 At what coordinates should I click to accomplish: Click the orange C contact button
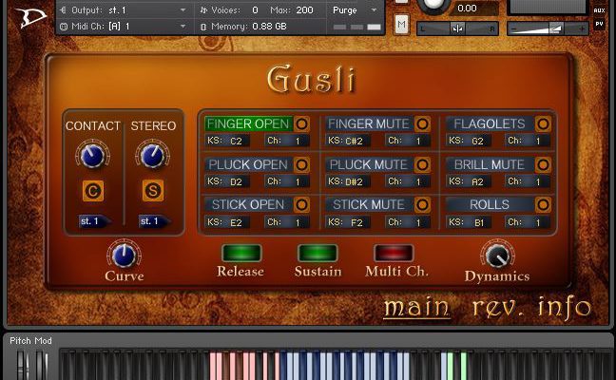pyautogui.click(x=92, y=190)
